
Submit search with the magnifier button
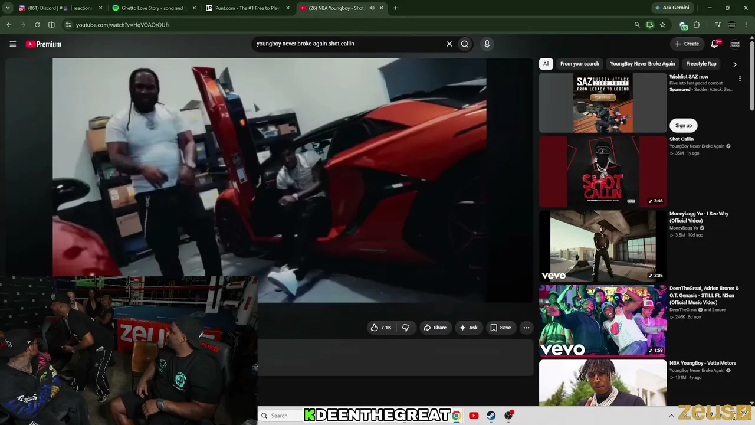click(465, 44)
